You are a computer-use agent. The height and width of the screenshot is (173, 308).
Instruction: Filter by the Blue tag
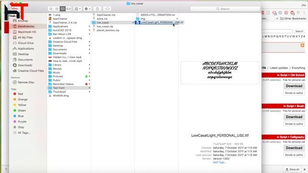coord(21,116)
